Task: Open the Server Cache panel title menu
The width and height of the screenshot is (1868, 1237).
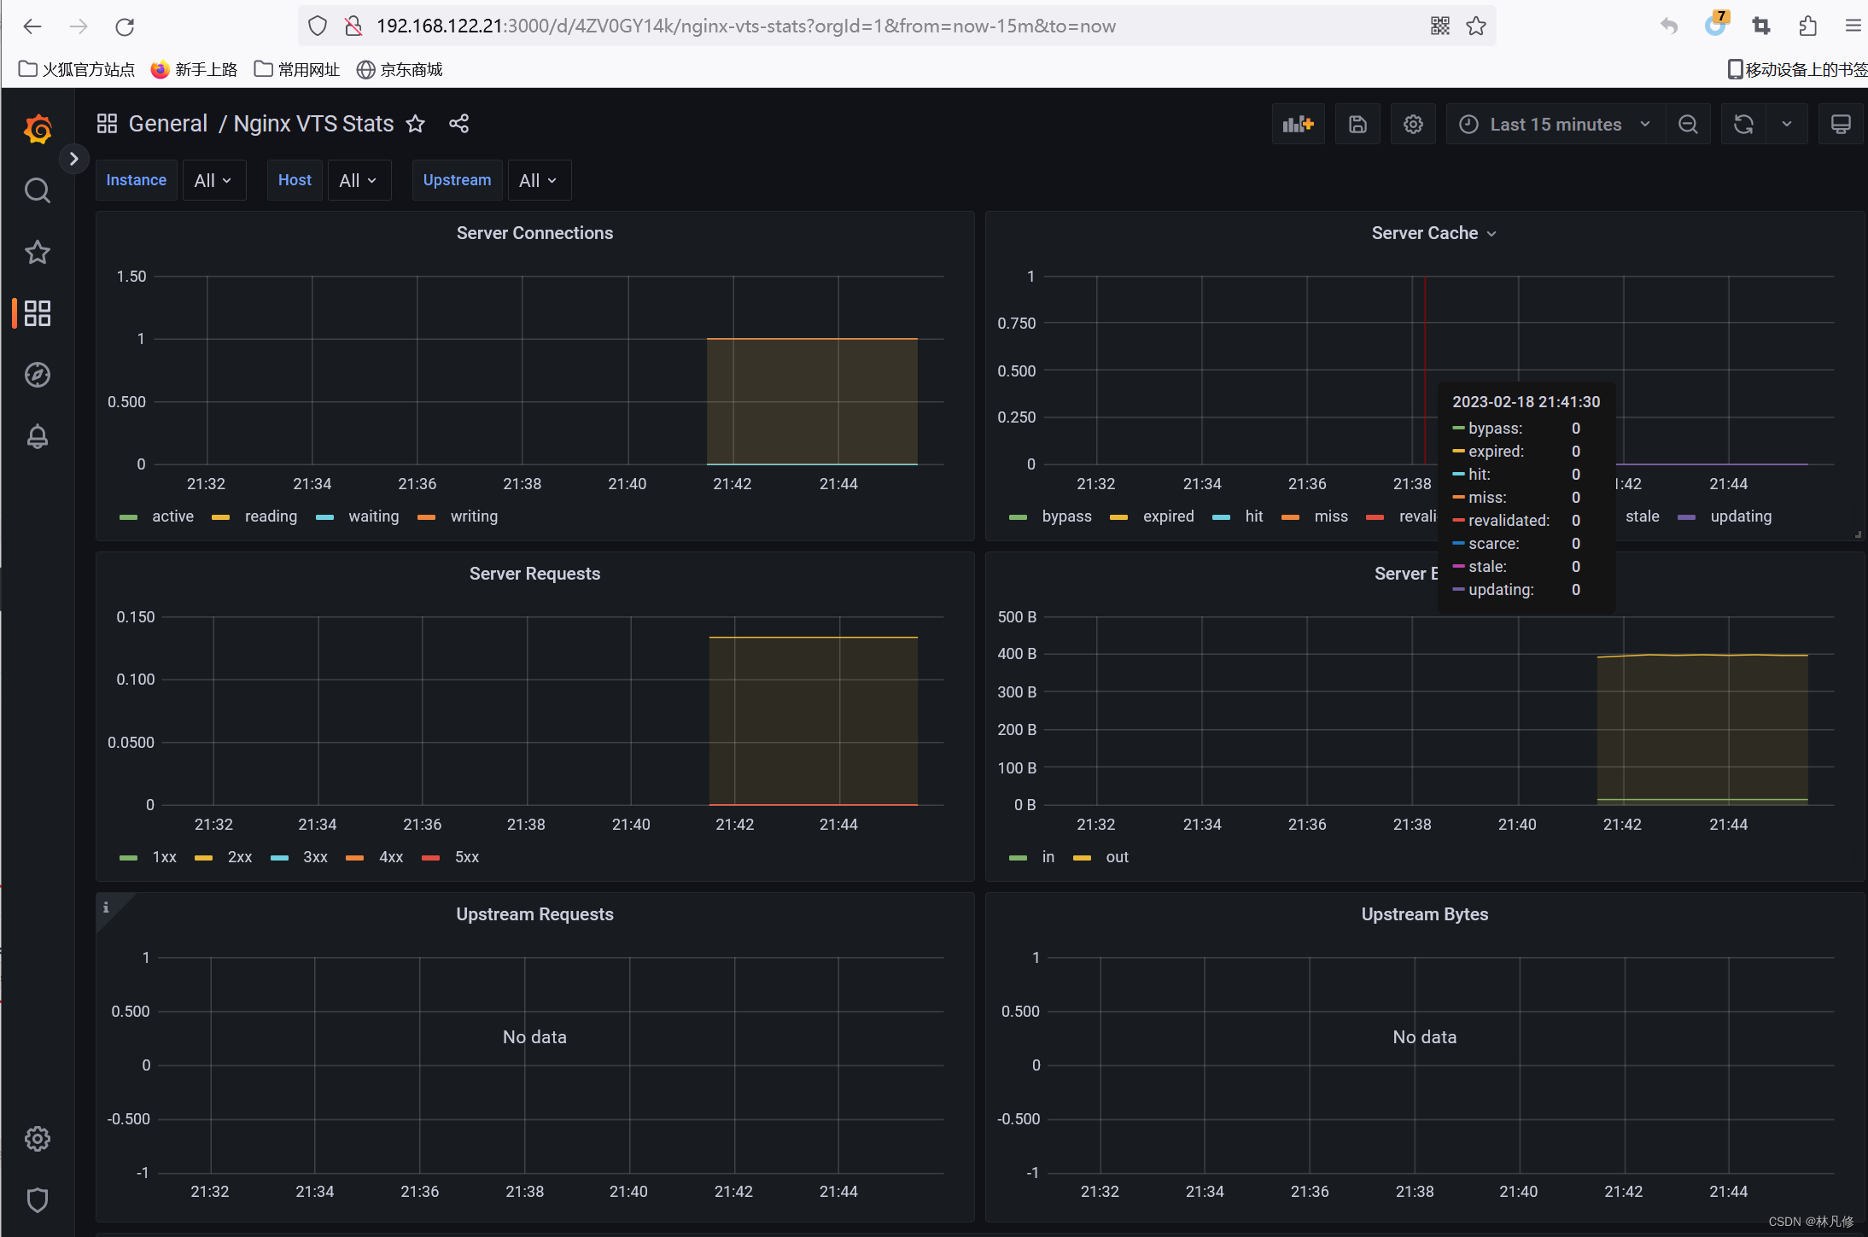Action: pos(1433,233)
